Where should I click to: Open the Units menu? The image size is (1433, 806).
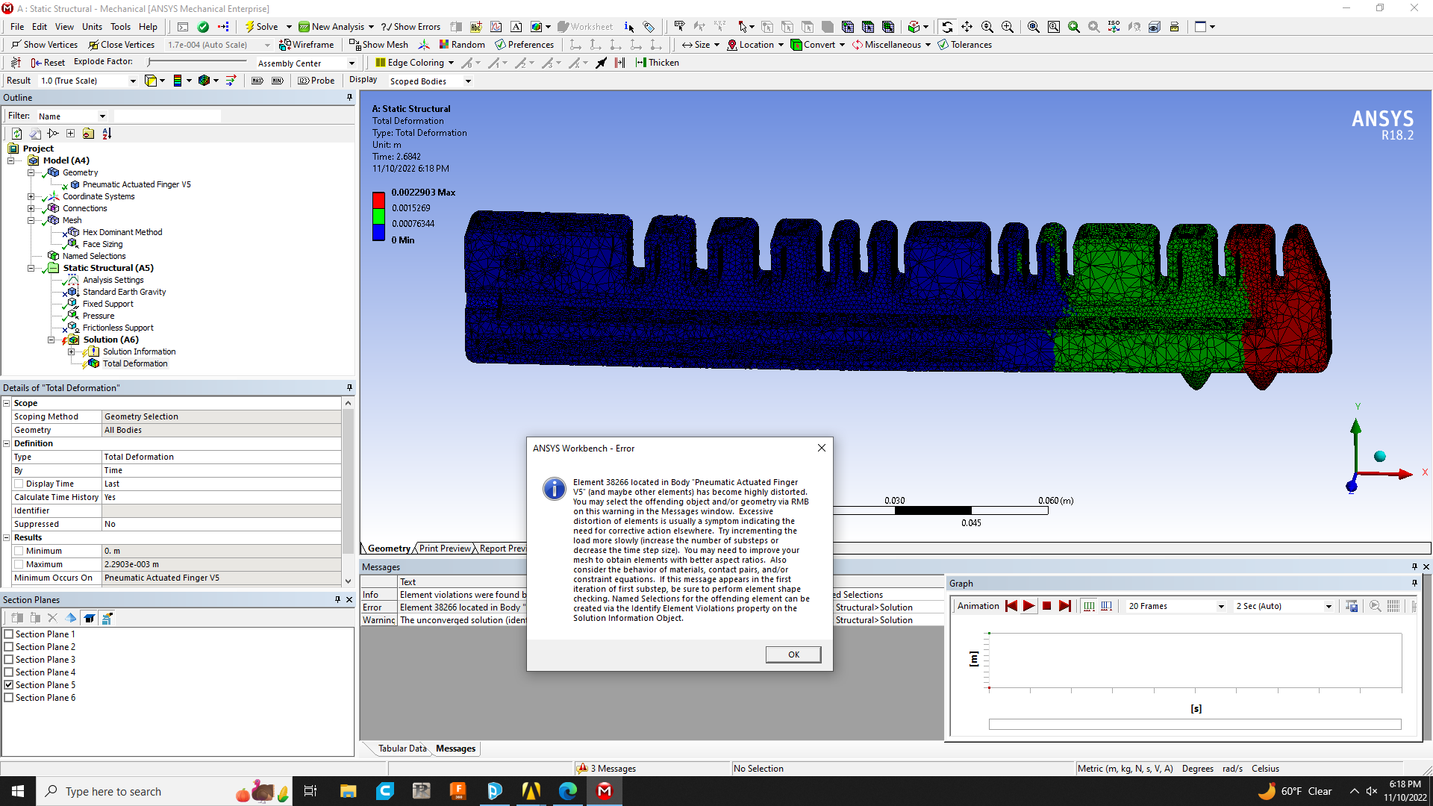[x=92, y=27]
